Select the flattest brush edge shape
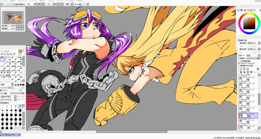This screenshot has height=139, width=261. (23, 85)
